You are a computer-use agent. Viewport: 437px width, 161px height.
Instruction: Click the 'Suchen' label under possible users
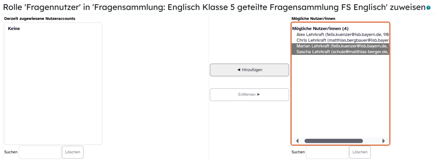coord(298,152)
